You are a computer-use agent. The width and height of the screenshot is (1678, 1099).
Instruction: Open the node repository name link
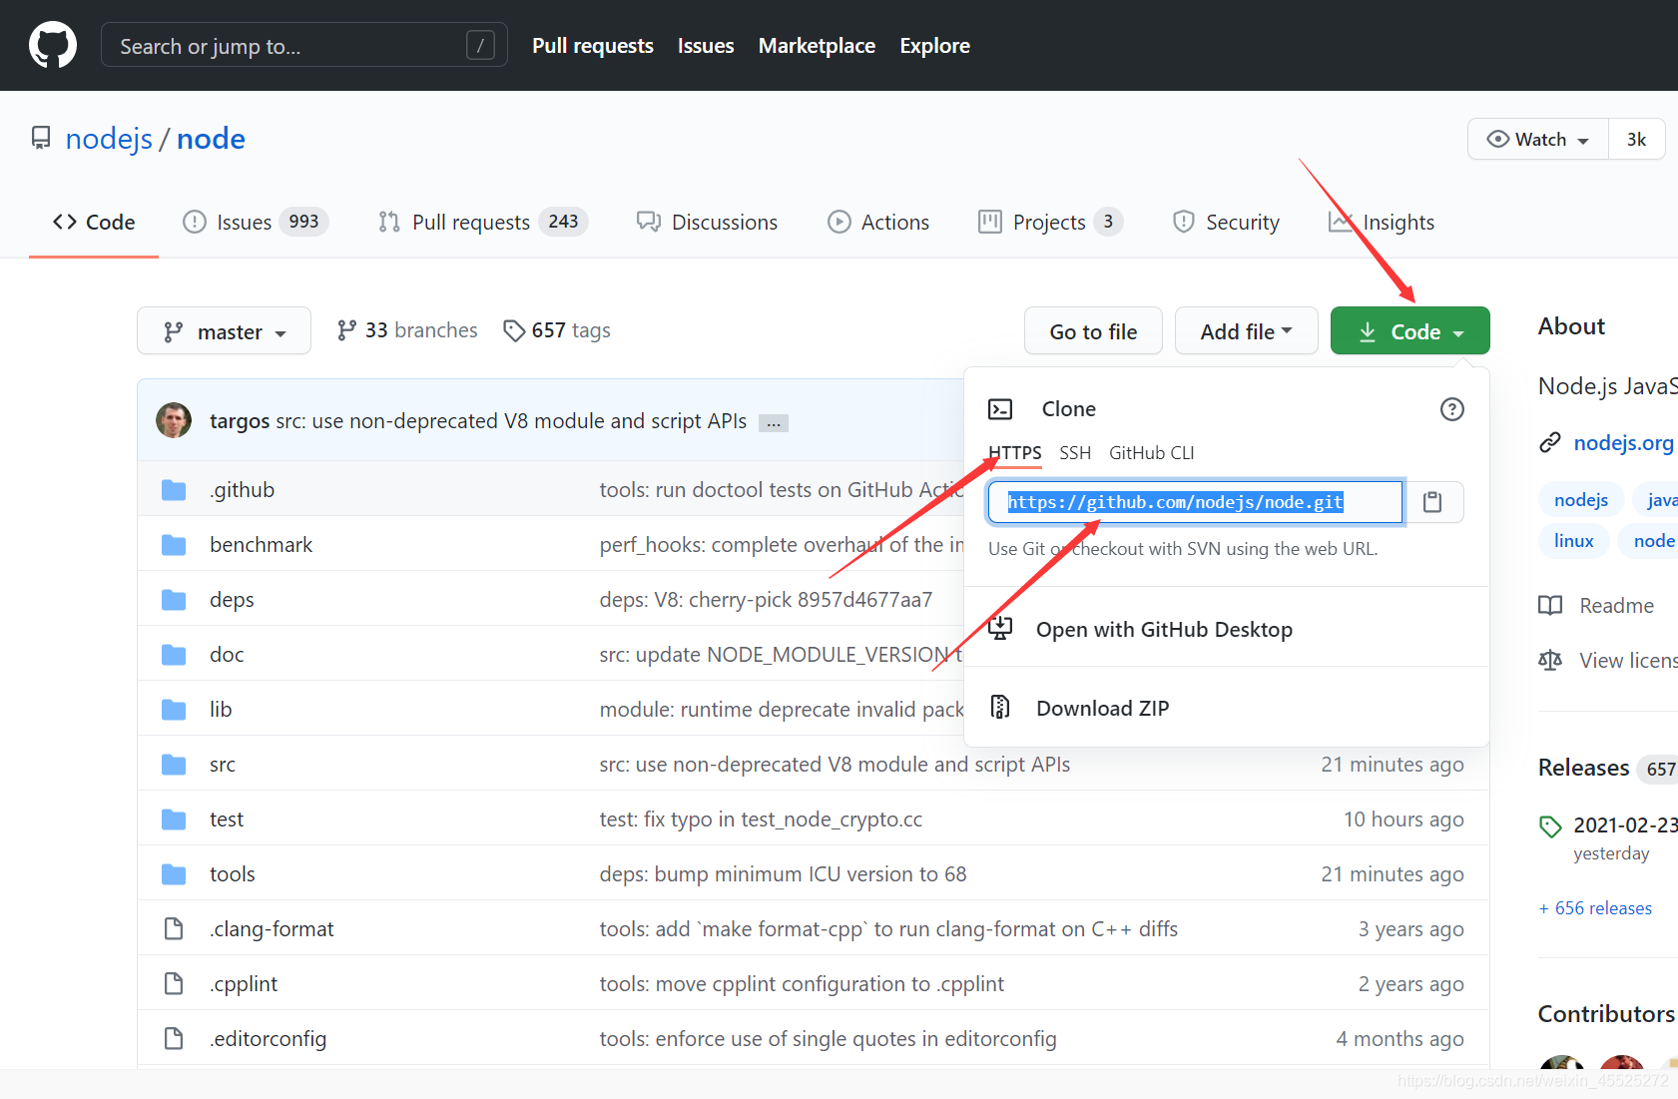click(211, 139)
